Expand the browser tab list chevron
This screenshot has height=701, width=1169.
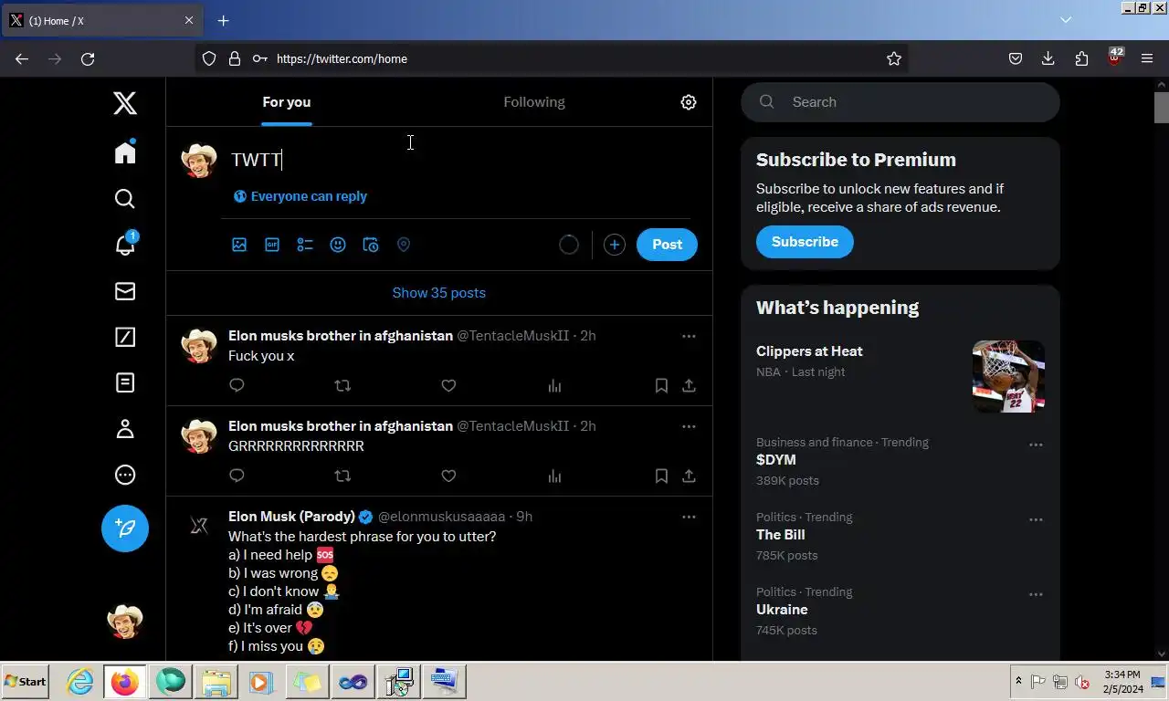tap(1065, 20)
